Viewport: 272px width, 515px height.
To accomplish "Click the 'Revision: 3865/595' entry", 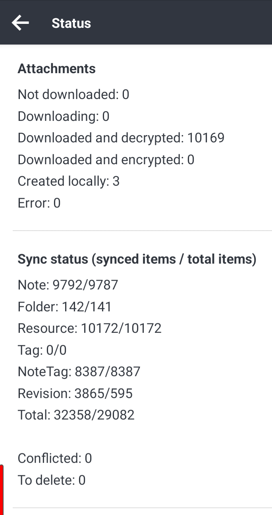I will pyautogui.click(x=75, y=393).
